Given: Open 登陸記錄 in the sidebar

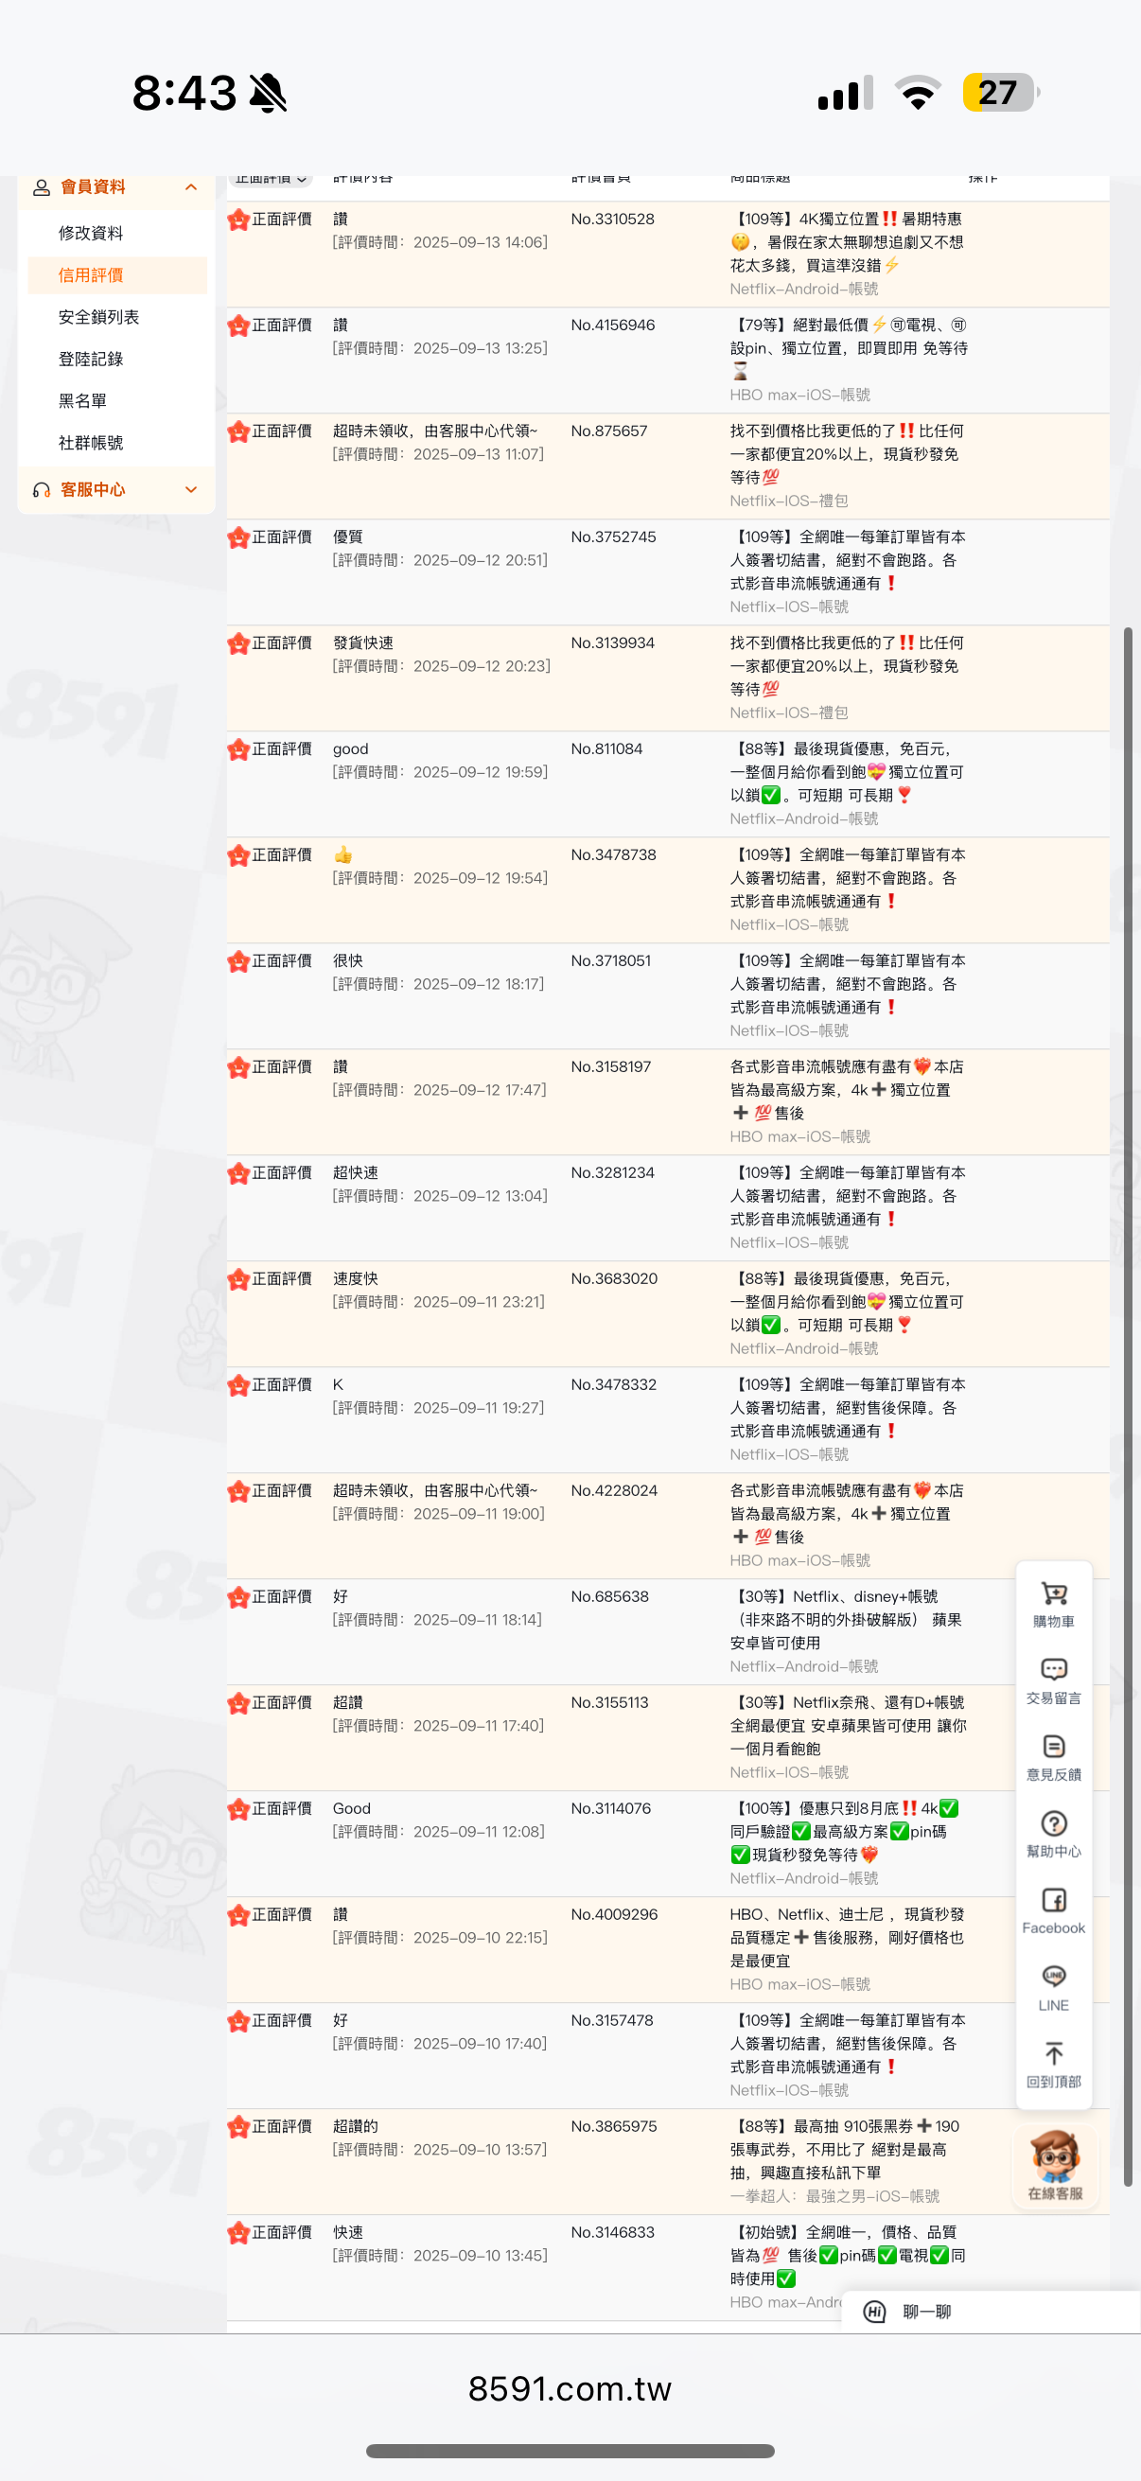Looking at the screenshot, I should tap(91, 360).
